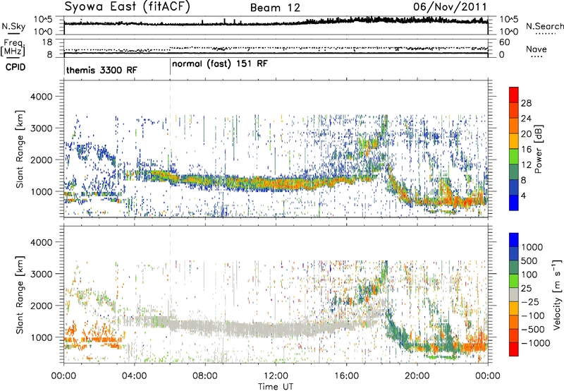Screen dimensions: 564x391
Task: Click the Time UT axis title
Action: click(x=276, y=387)
